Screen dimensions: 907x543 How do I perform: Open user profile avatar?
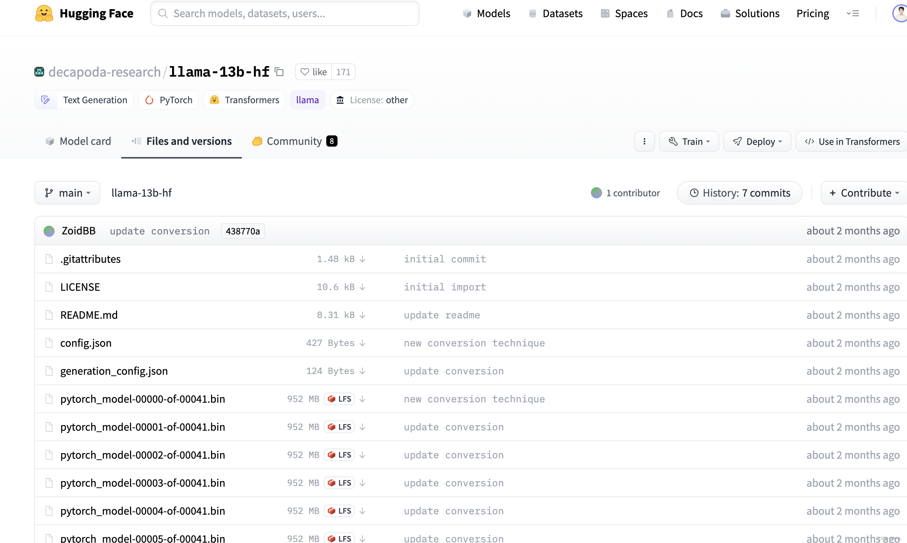point(900,14)
